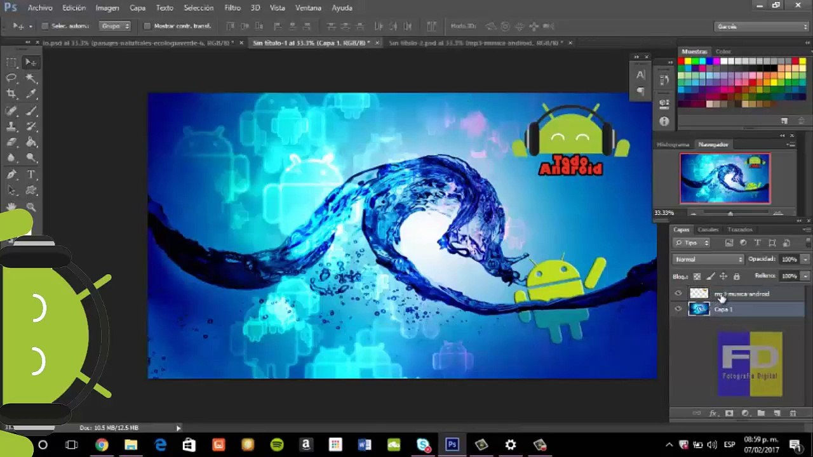Select the History Brush tool
Screen dimensions: 813x457
(30, 126)
